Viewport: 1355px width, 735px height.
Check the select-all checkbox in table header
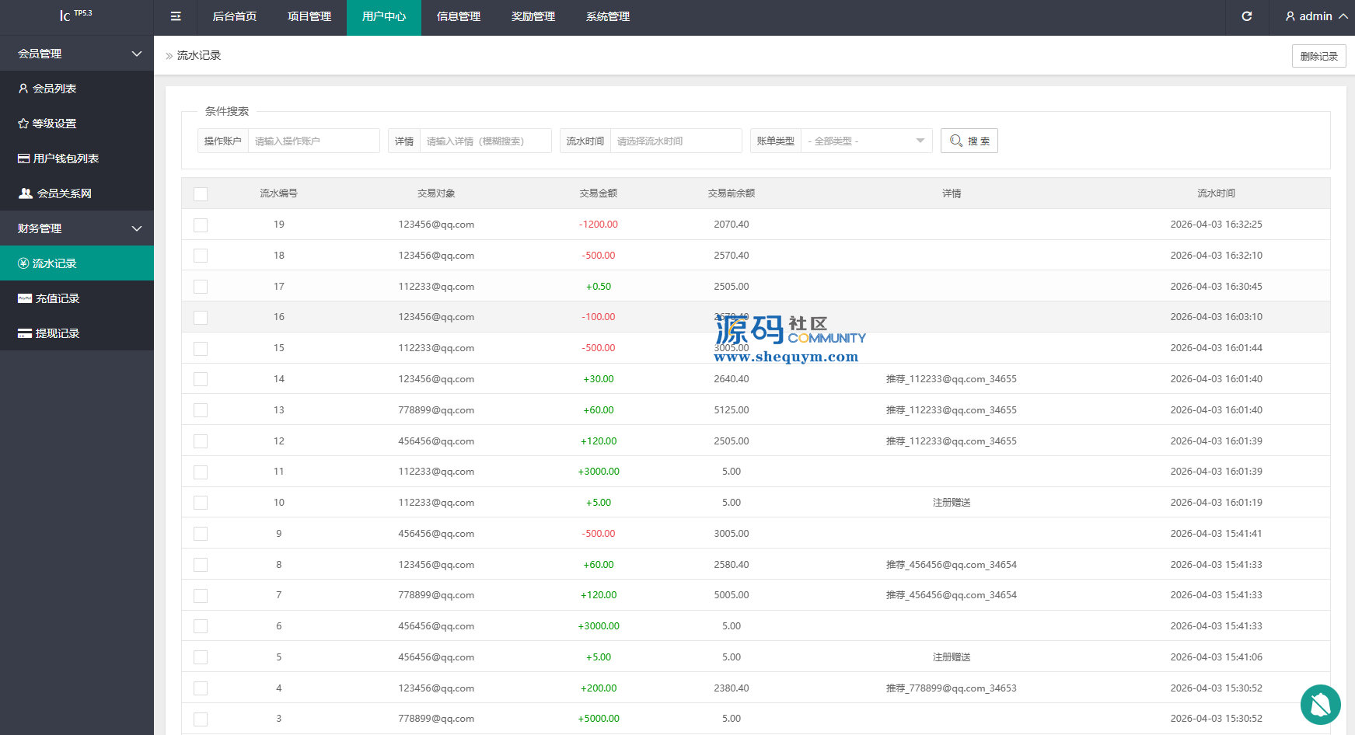(x=201, y=194)
